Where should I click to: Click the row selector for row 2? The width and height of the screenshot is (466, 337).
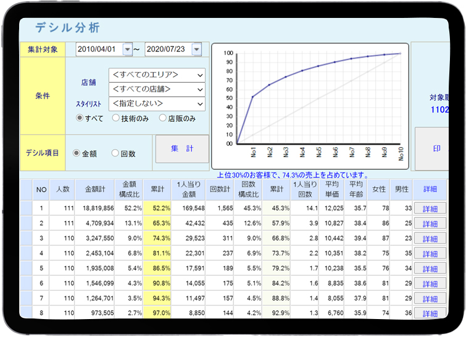(x=26, y=223)
